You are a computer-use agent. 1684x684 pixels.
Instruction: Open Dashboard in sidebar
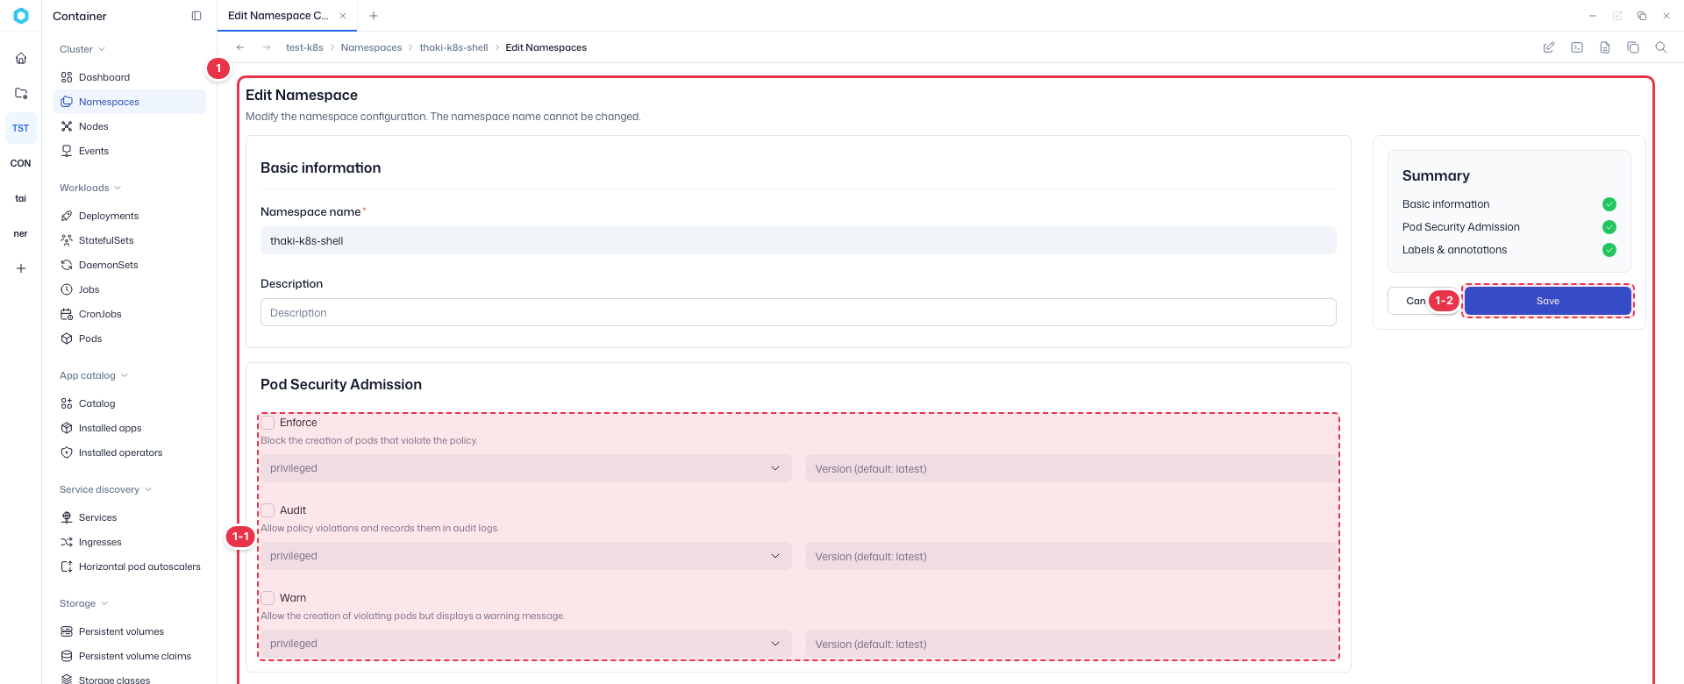pyautogui.click(x=129, y=77)
